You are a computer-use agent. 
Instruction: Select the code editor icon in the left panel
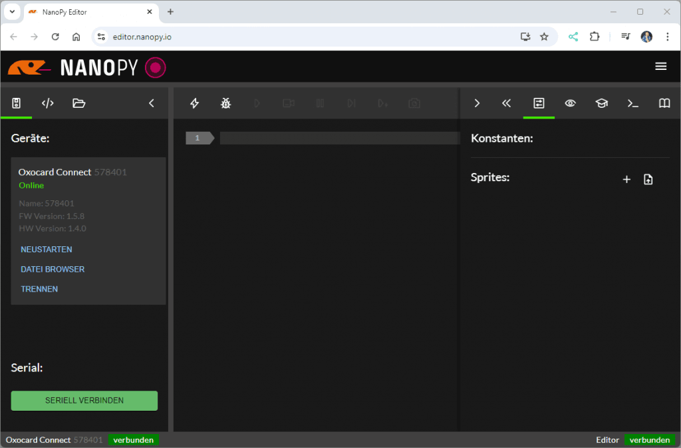(x=47, y=103)
